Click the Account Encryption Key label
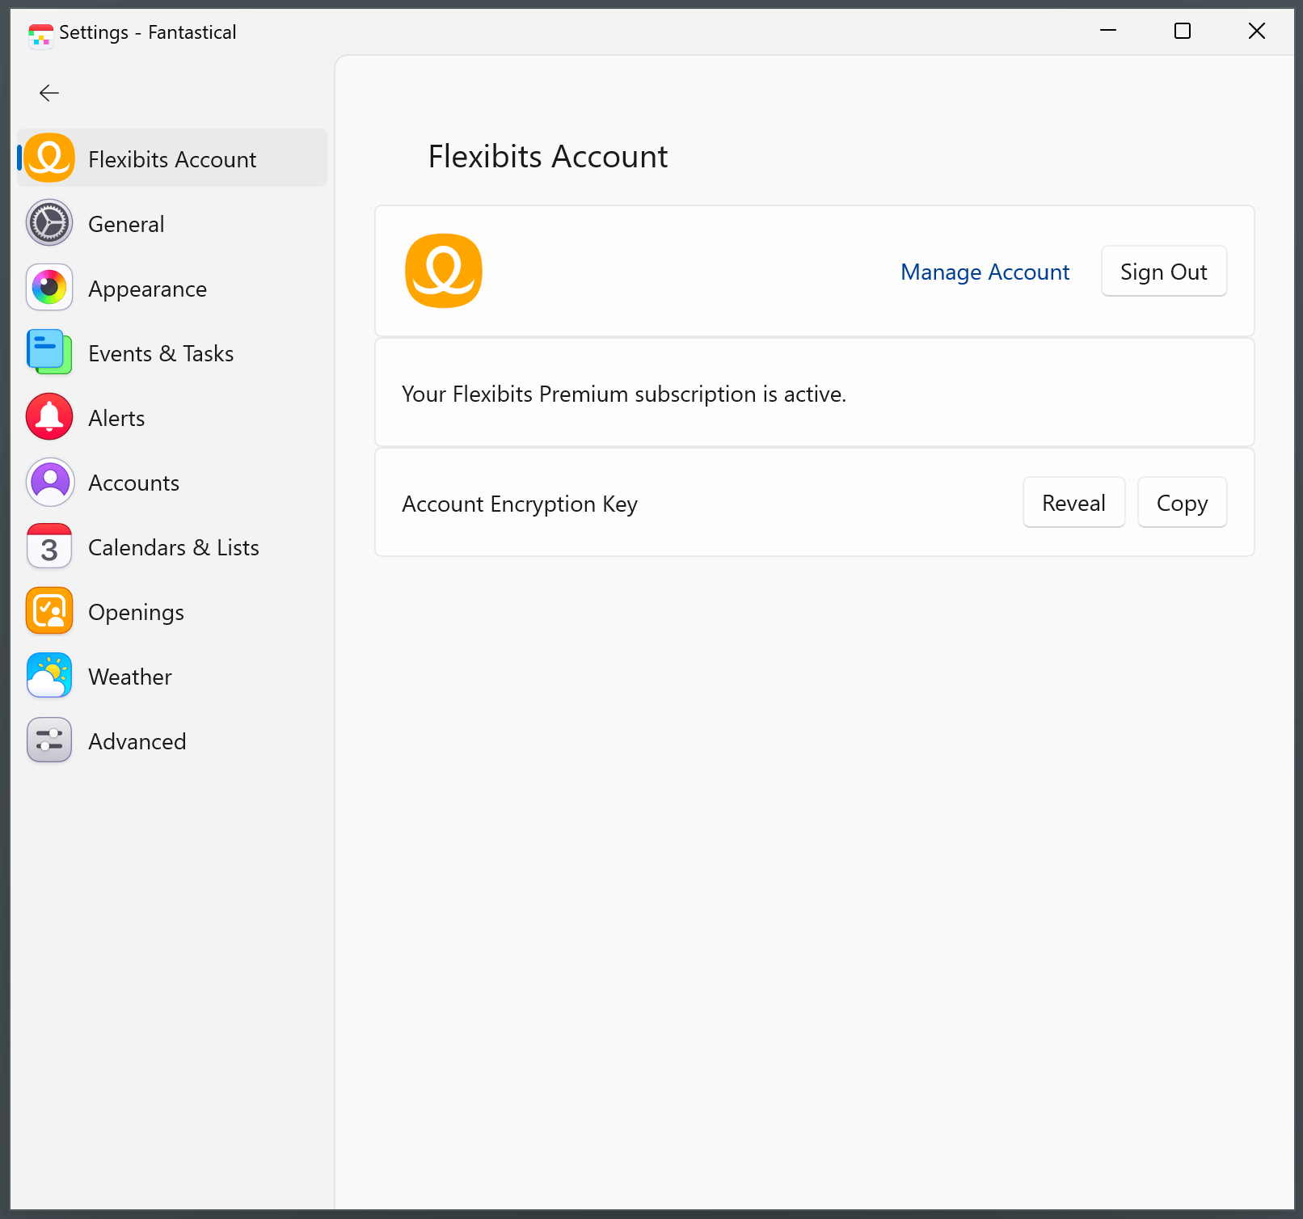Image resolution: width=1303 pixels, height=1219 pixels. pyautogui.click(x=520, y=504)
